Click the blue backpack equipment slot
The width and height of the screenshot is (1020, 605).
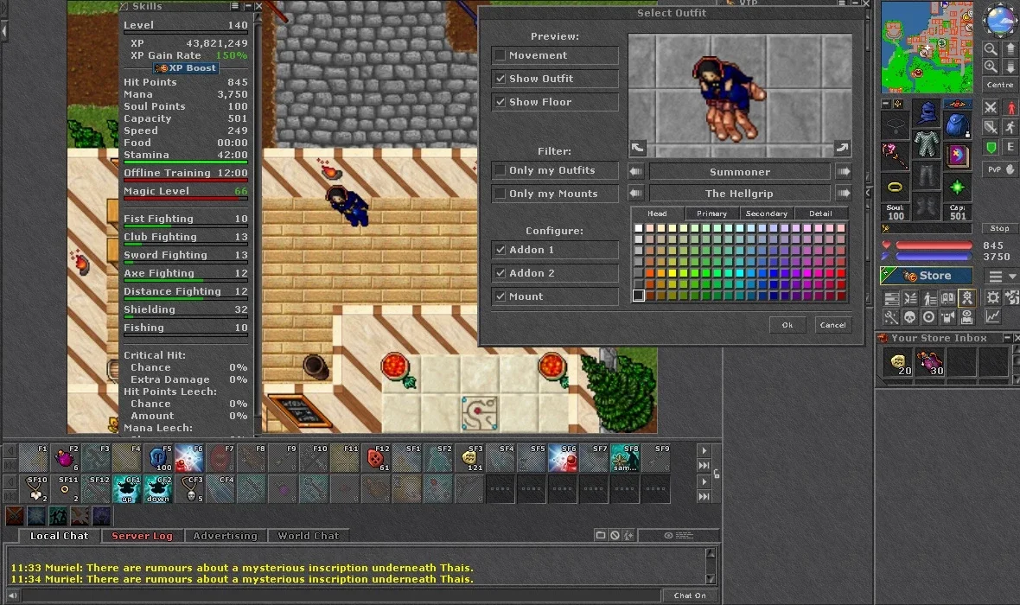[x=957, y=125]
